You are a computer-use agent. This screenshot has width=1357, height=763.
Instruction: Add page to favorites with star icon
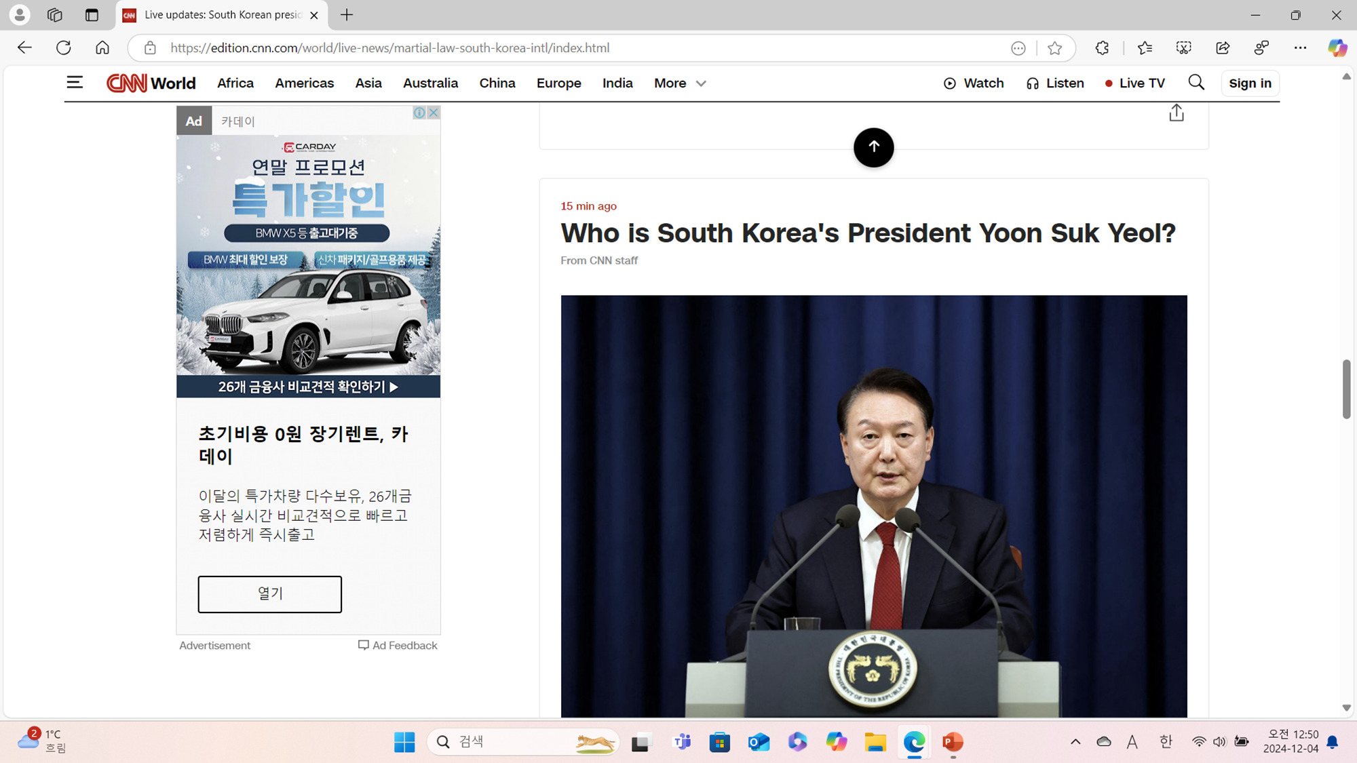pyautogui.click(x=1054, y=48)
